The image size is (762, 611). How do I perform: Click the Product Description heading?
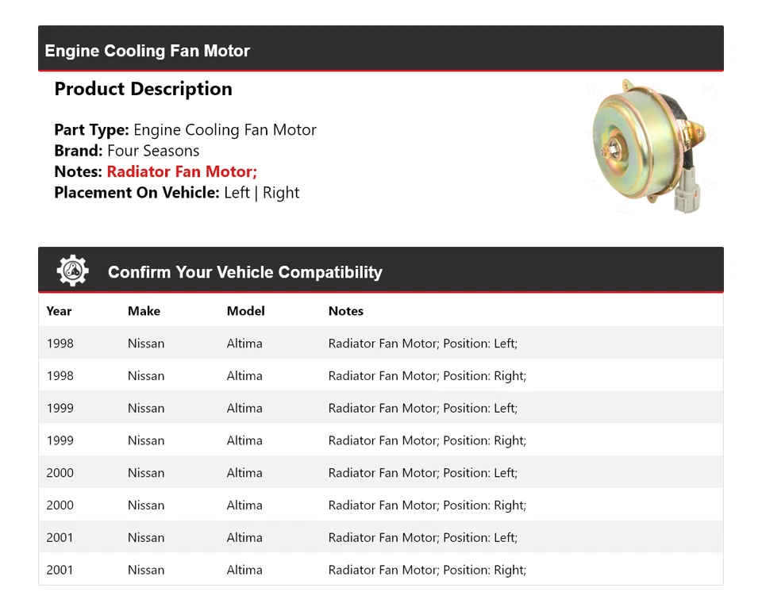coord(143,89)
